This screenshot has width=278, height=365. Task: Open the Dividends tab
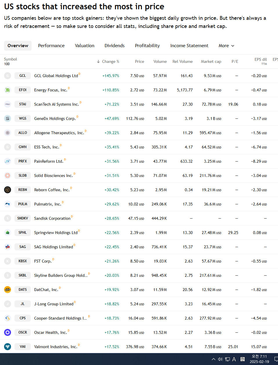click(x=115, y=46)
